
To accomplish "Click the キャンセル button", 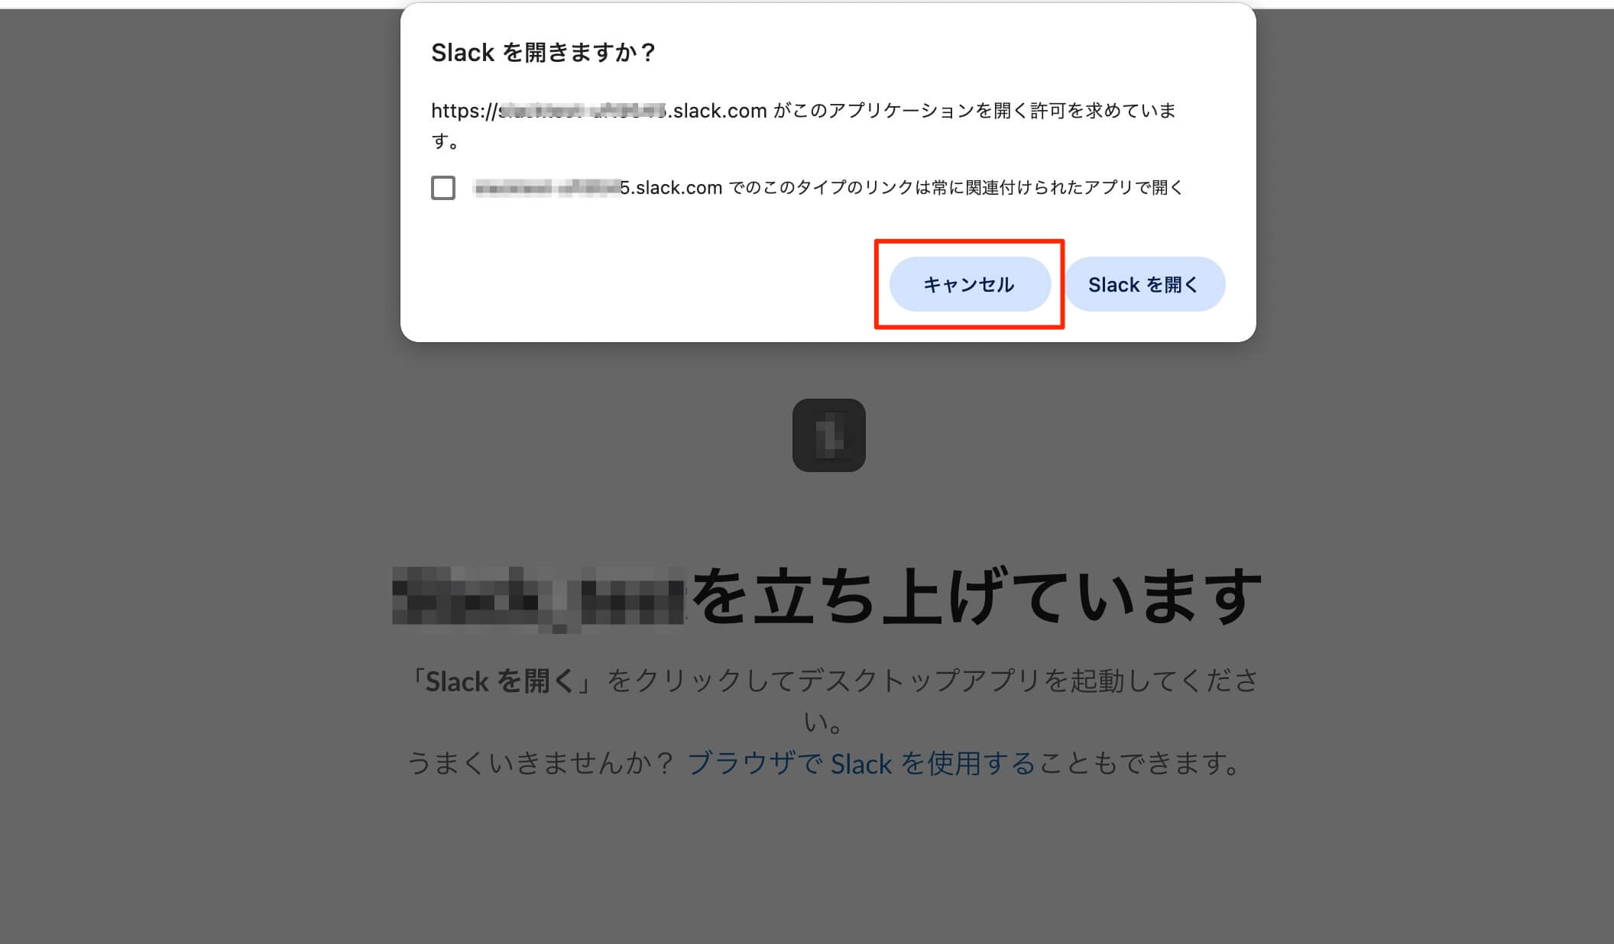I will click(x=970, y=284).
